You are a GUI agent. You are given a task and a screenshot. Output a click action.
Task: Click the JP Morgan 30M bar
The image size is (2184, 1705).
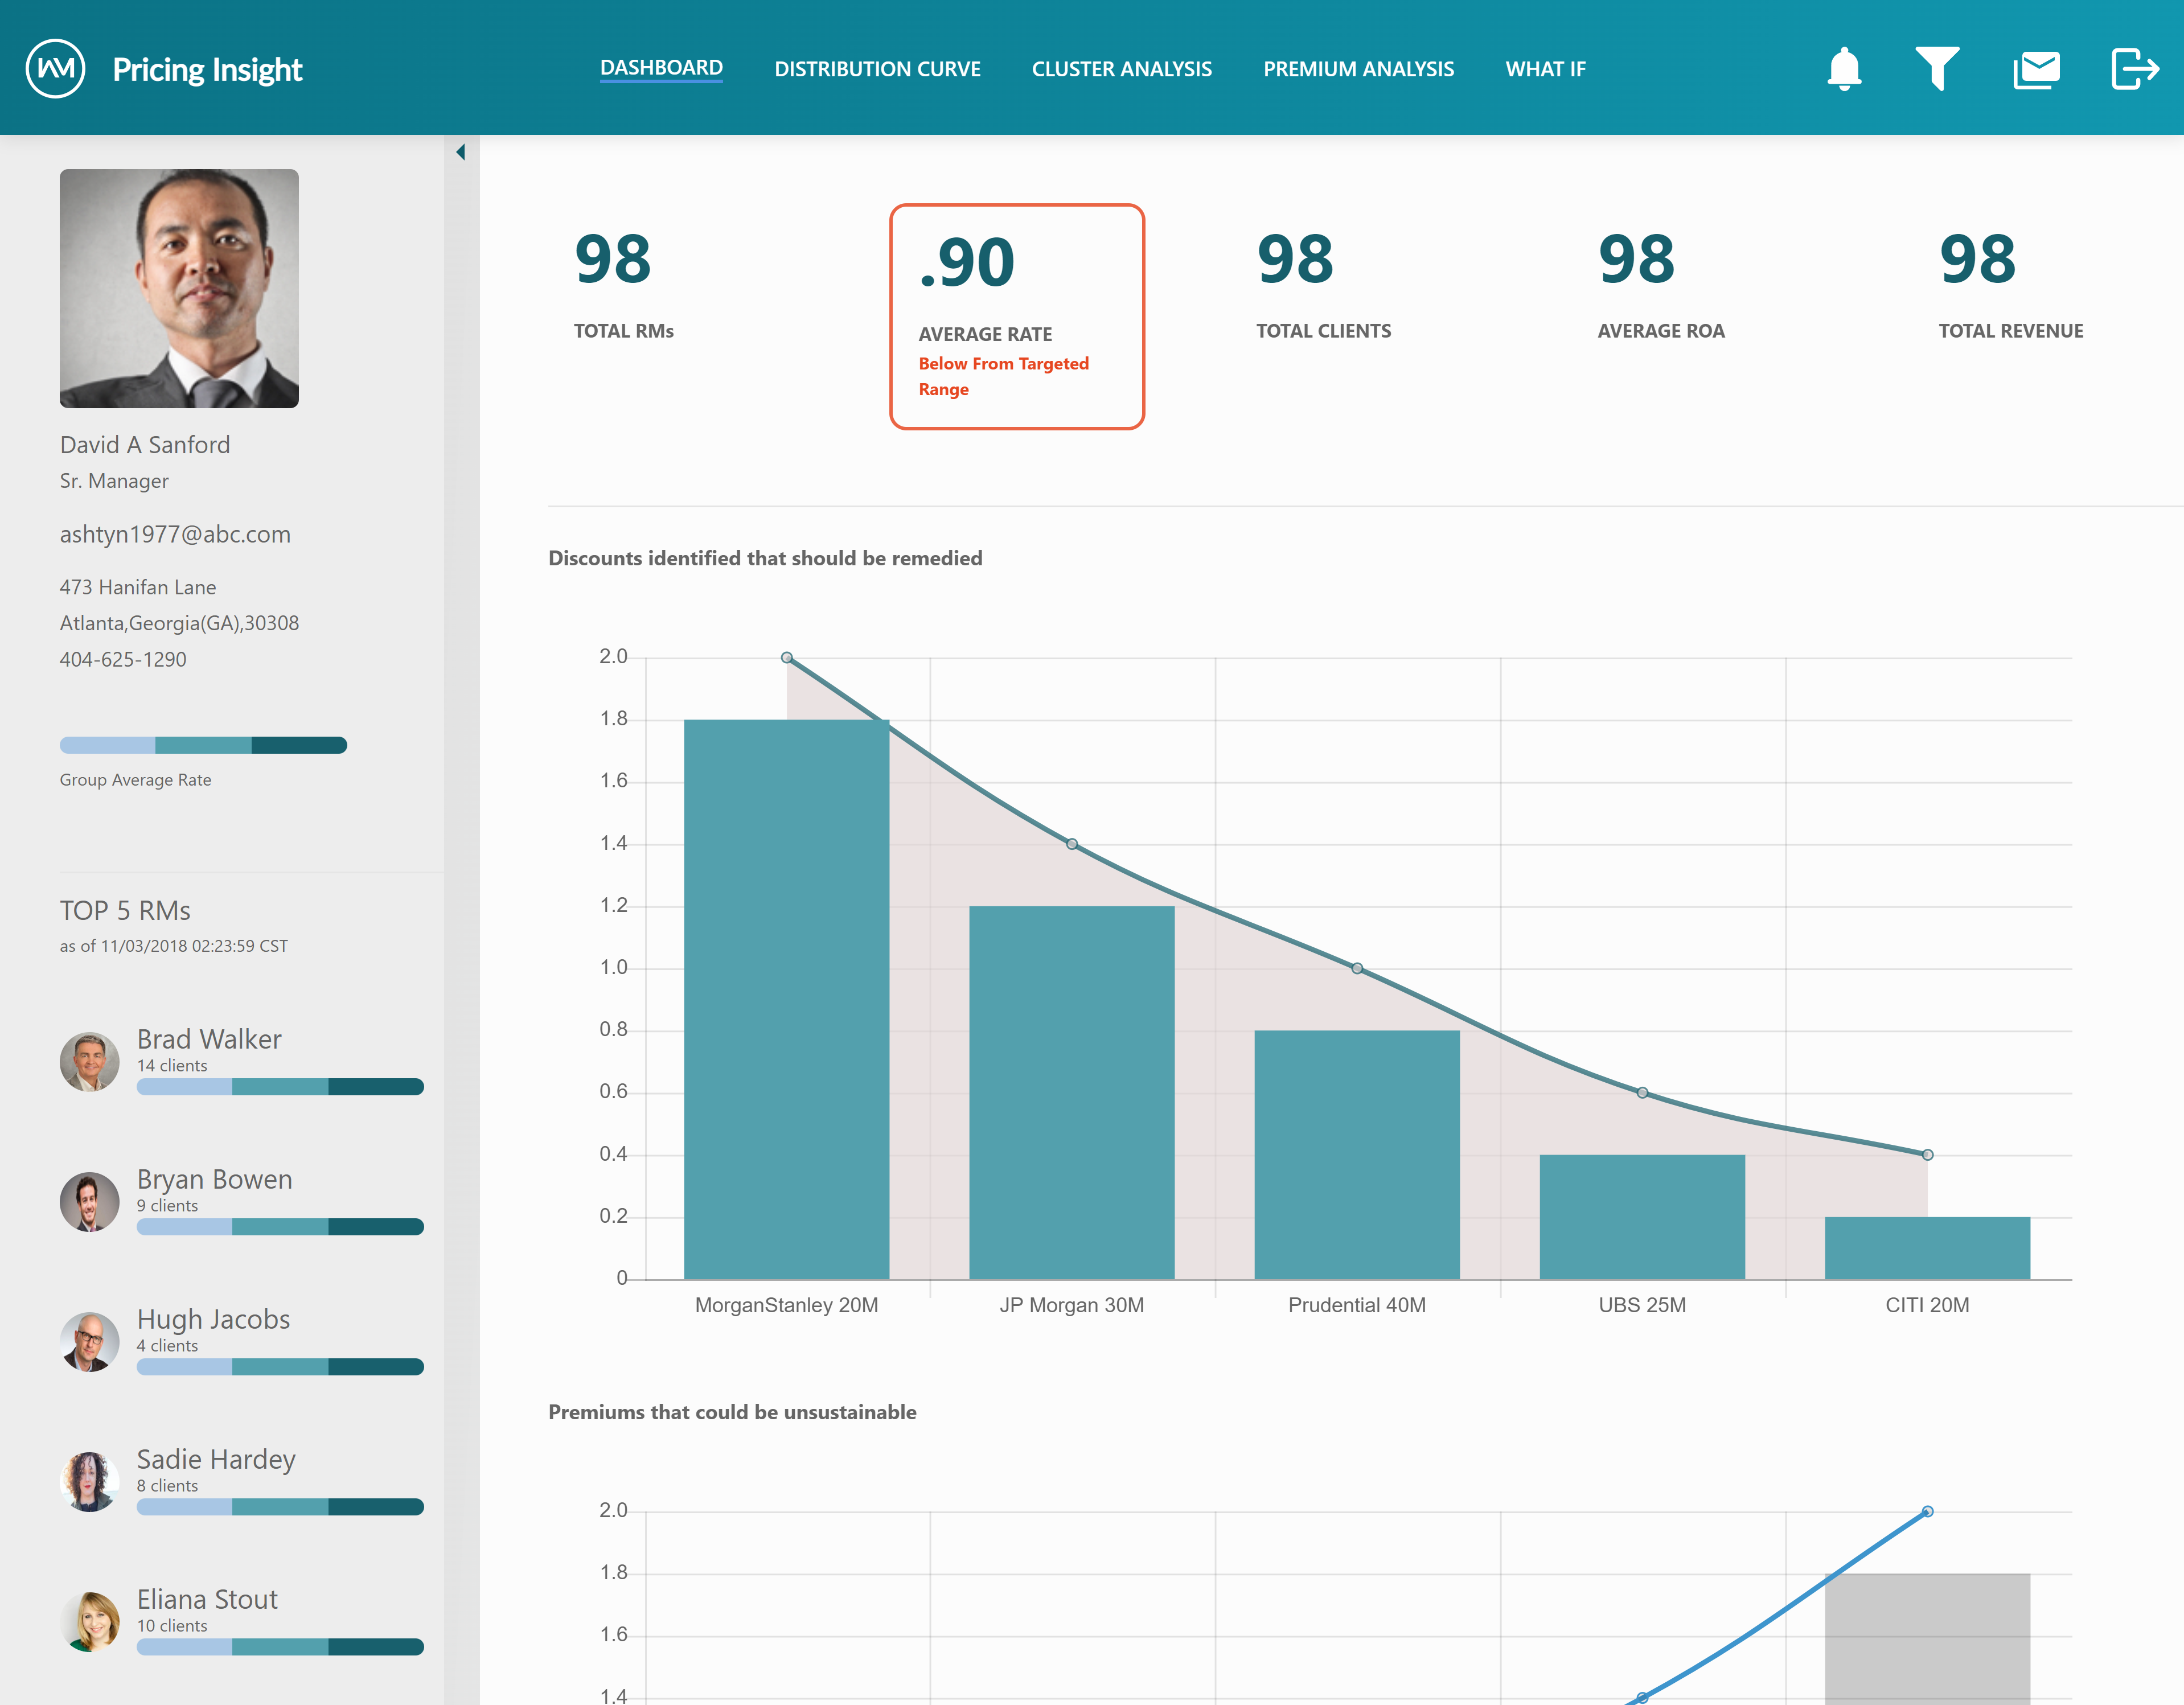(x=1071, y=1093)
